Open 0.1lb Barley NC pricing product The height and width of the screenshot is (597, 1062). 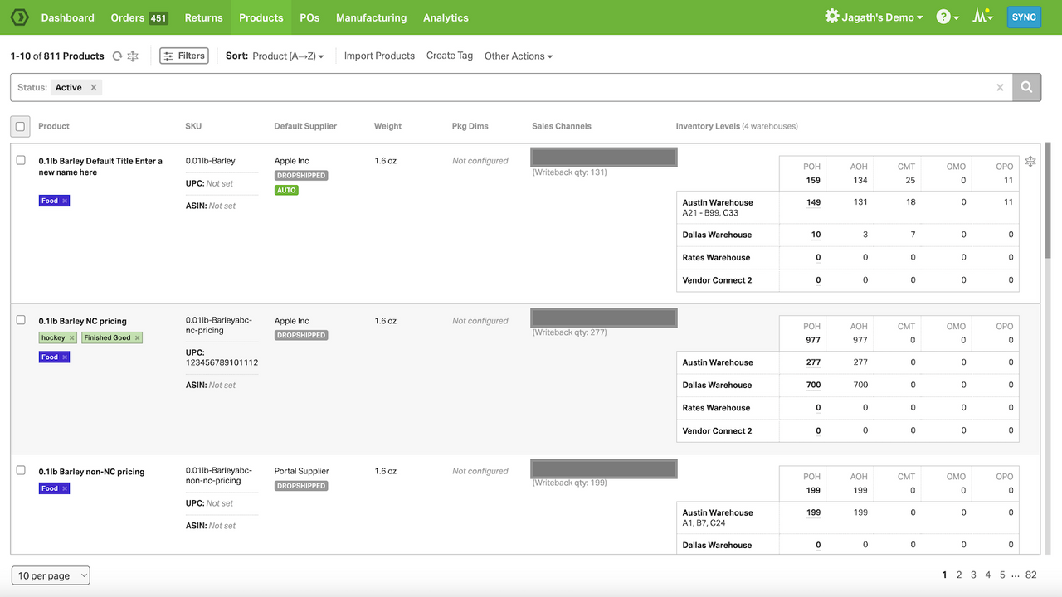pyautogui.click(x=82, y=321)
